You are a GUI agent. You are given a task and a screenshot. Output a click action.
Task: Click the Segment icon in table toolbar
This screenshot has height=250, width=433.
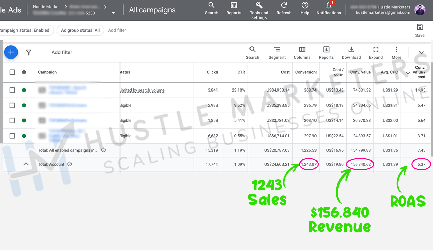pyautogui.click(x=277, y=50)
